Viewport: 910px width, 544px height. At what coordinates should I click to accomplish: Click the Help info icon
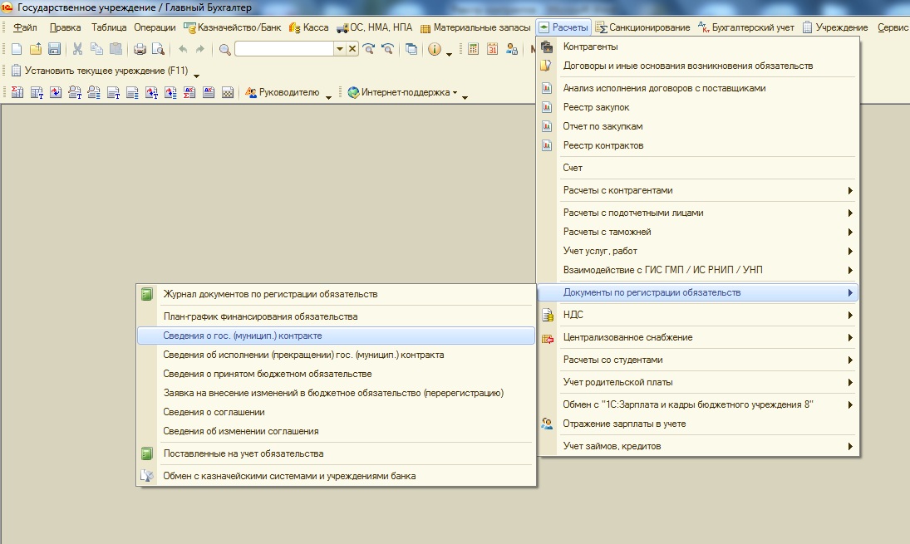click(434, 49)
